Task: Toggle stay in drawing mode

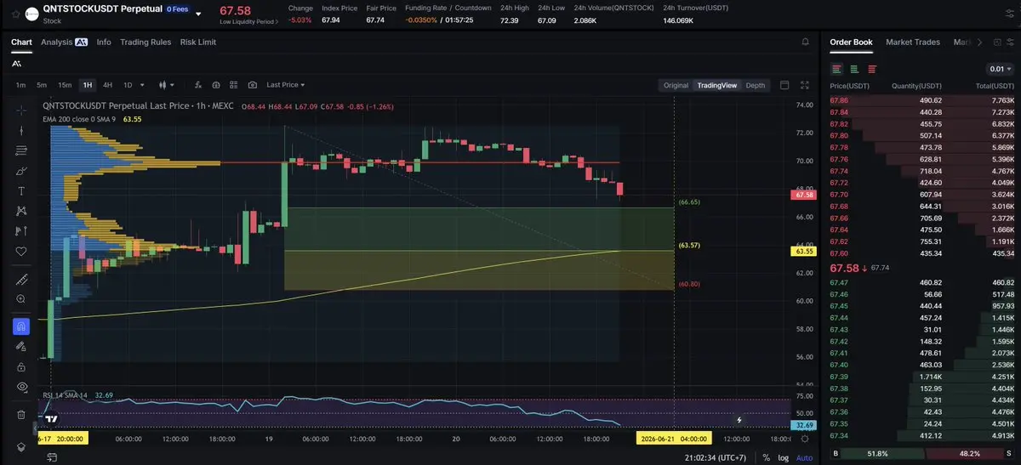Action: [x=21, y=346]
